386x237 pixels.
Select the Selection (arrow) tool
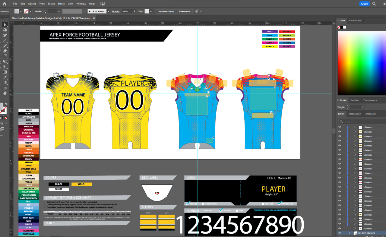click(x=5, y=25)
